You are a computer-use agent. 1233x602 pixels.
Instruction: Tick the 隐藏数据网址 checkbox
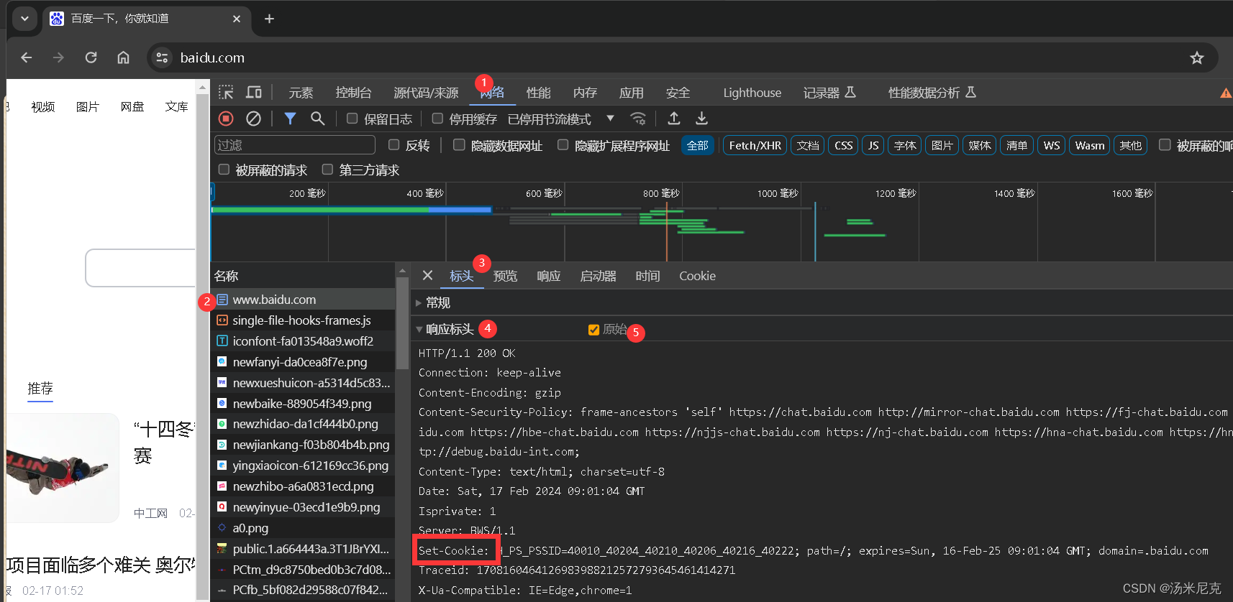click(x=459, y=145)
